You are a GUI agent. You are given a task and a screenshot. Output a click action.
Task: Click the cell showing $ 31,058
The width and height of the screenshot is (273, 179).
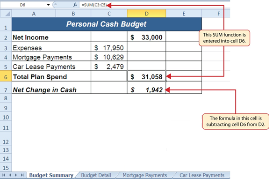[x=146, y=76]
